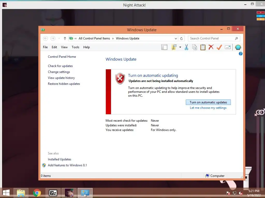The width and height of the screenshot is (265, 198).
Task: Click the orange game overlay button
Action: click(x=260, y=19)
